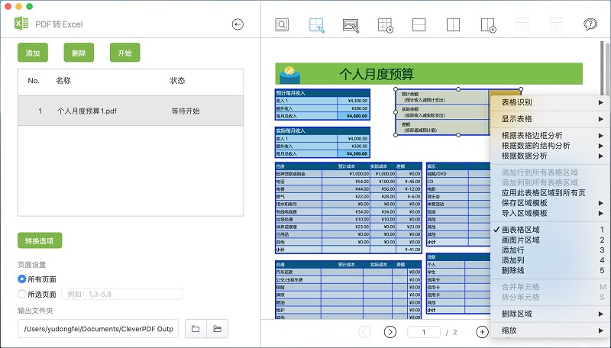Select the preview magnifier tool
The height and width of the screenshot is (348, 611).
(x=282, y=24)
